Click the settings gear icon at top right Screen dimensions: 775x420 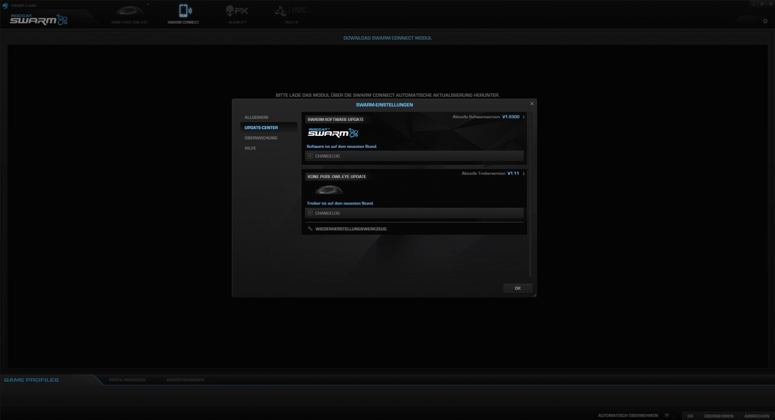765,21
